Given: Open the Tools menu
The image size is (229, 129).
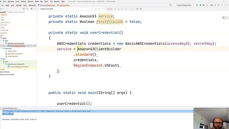Looking at the screenshot, I should click(x=46, y=1).
